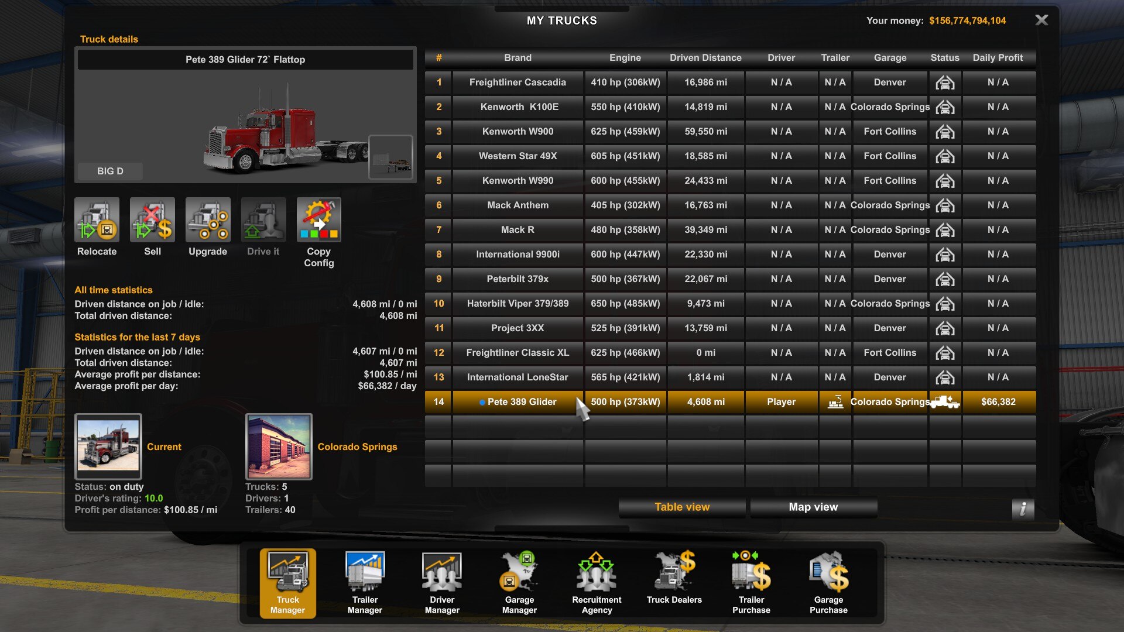This screenshot has width=1124, height=632.
Task: Click status icon for International LoneStar row
Action: pyautogui.click(x=945, y=377)
